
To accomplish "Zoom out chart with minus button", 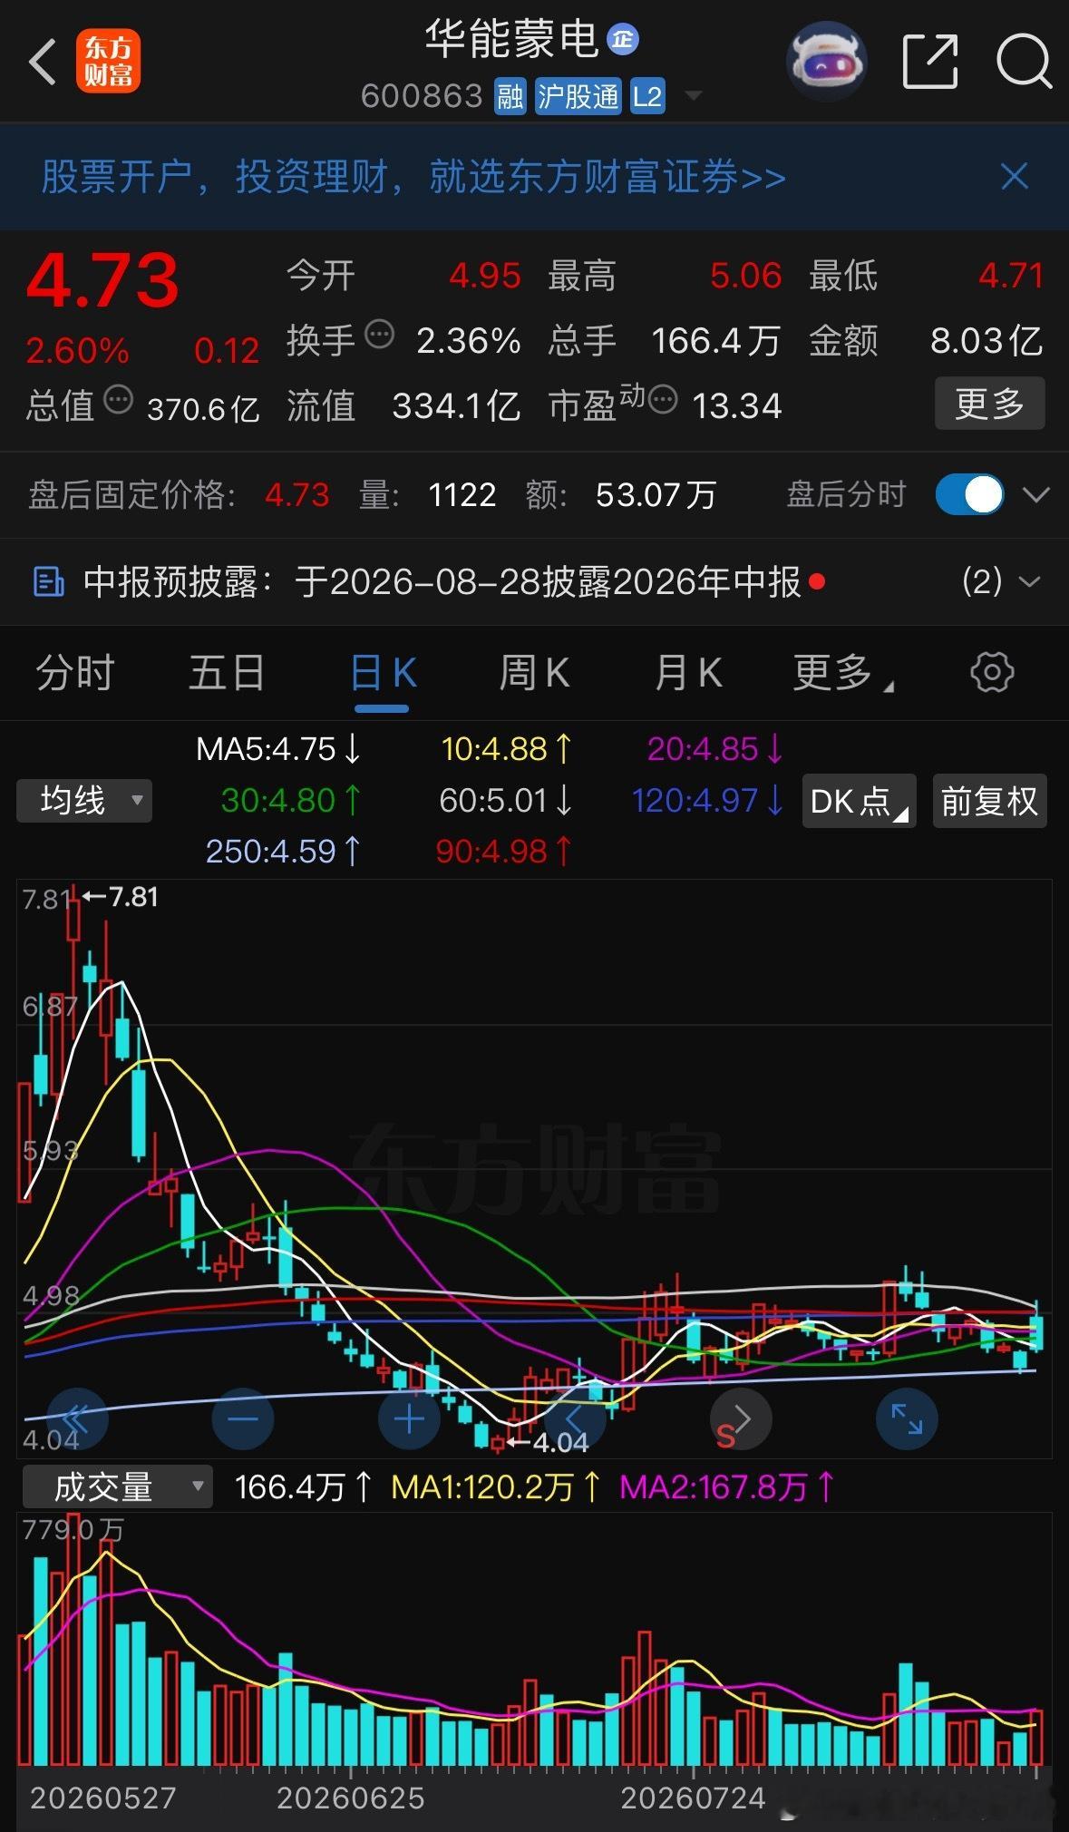I will coord(242,1418).
